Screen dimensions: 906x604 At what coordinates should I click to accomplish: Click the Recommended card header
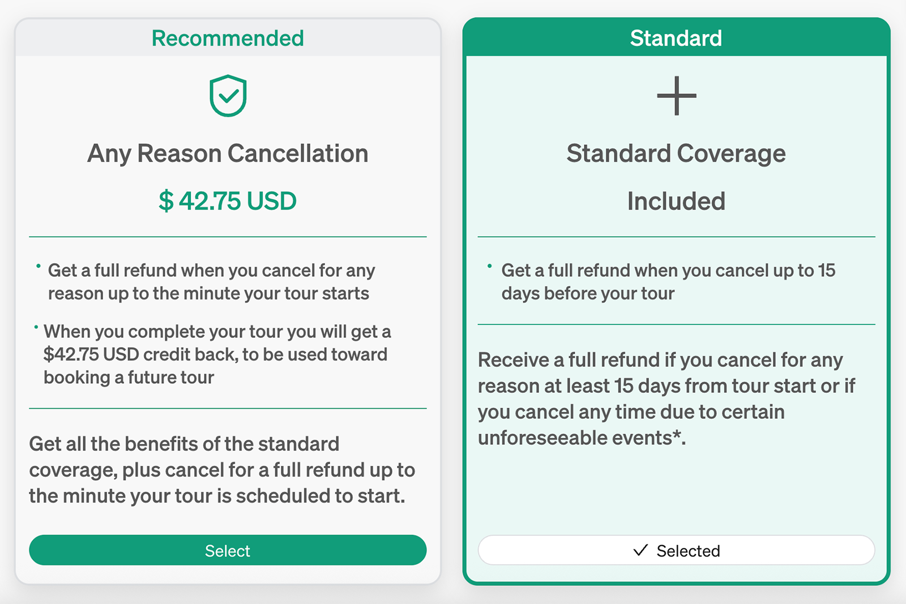pyautogui.click(x=228, y=38)
